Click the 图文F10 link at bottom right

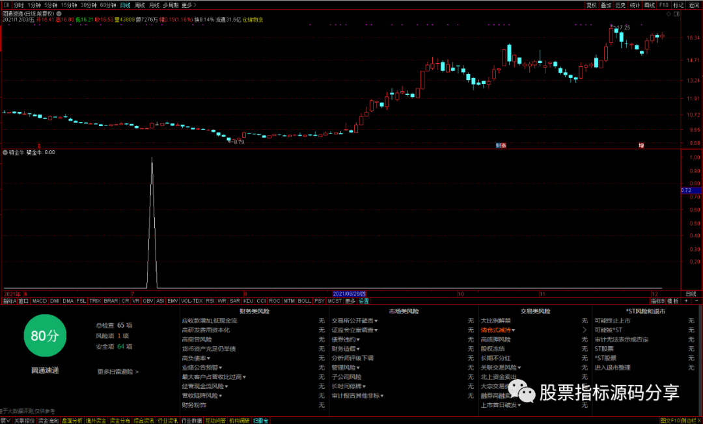tap(670, 421)
